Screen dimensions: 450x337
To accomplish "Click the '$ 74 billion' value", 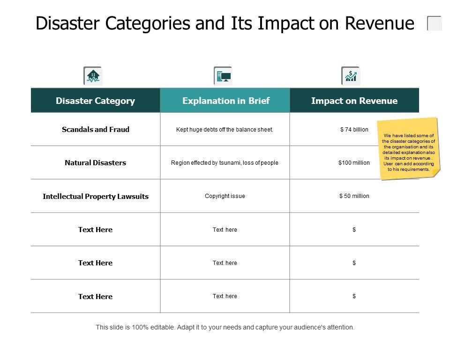I will point(354,130).
